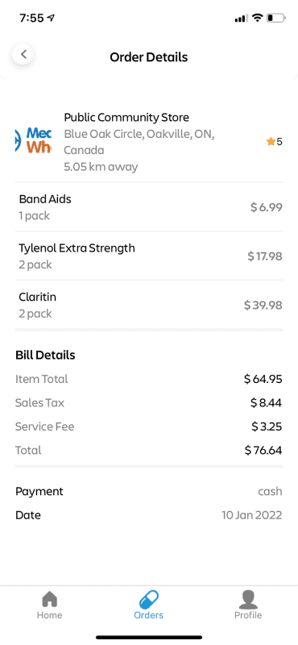Screen dimensions: 298x645
Task: Tap the Sales Tax amount $8.44
Action: [x=266, y=402]
